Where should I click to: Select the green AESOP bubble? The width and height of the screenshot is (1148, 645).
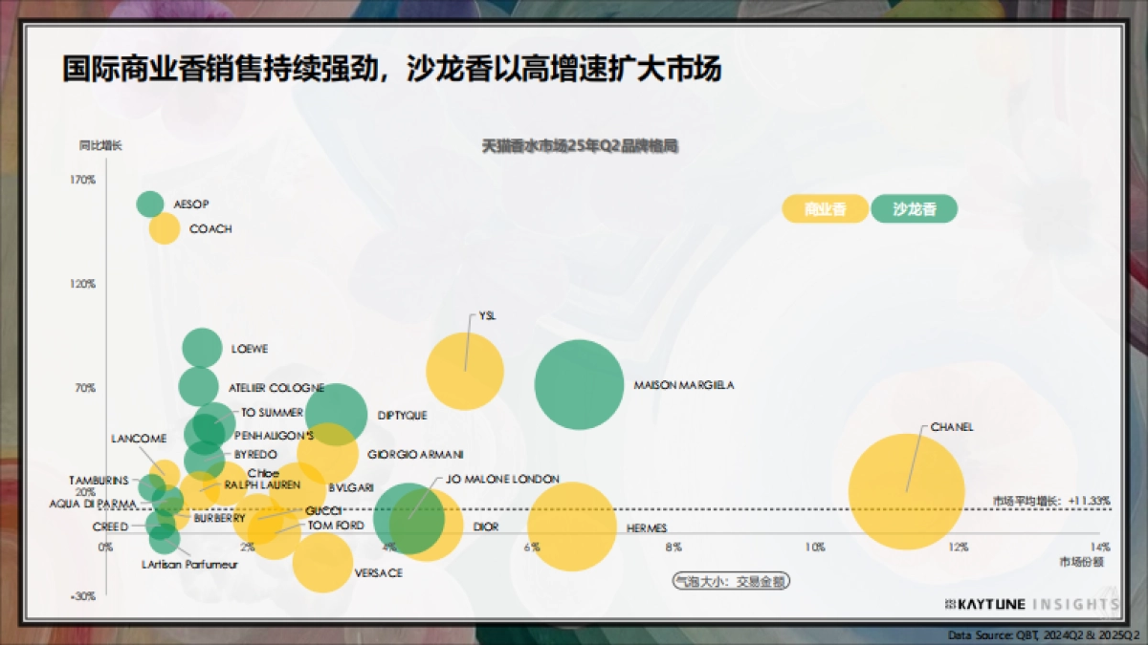[x=148, y=203]
